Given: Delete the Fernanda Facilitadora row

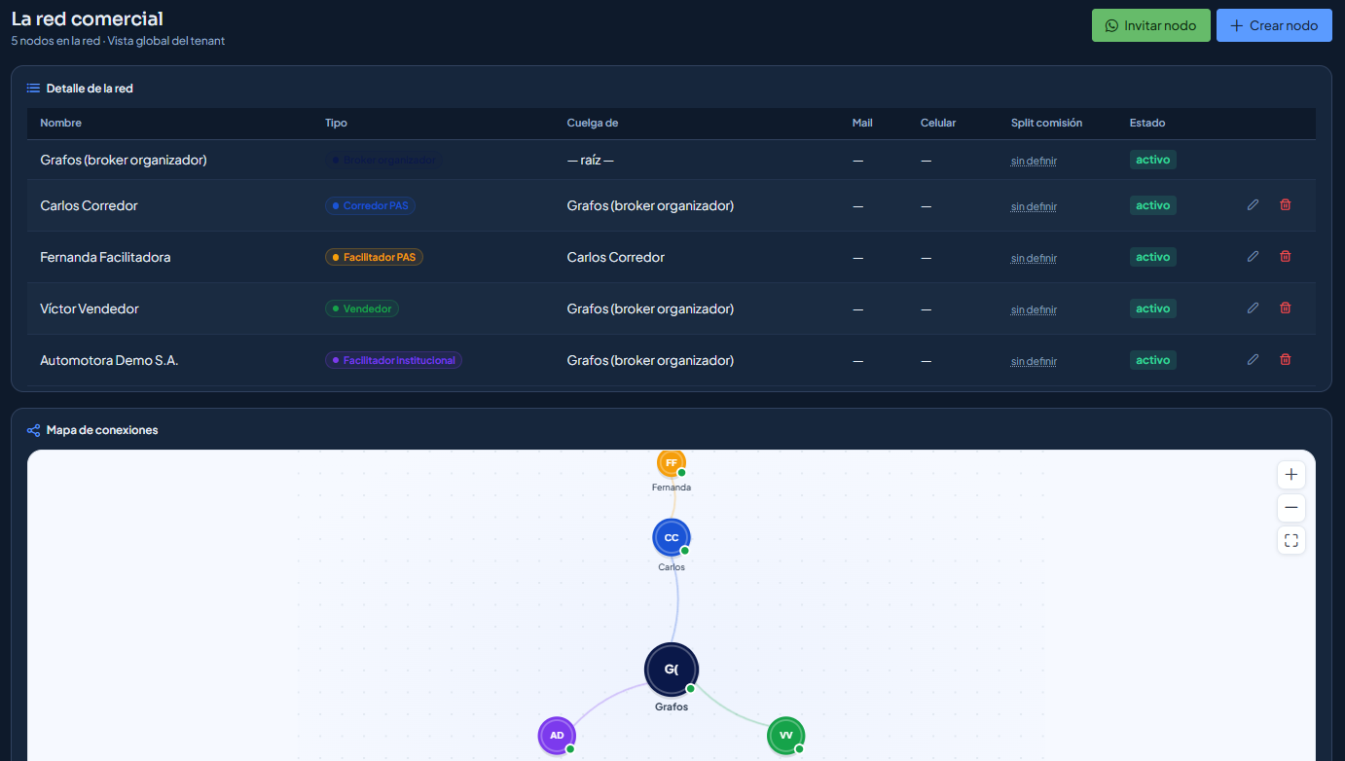Looking at the screenshot, I should (x=1285, y=257).
